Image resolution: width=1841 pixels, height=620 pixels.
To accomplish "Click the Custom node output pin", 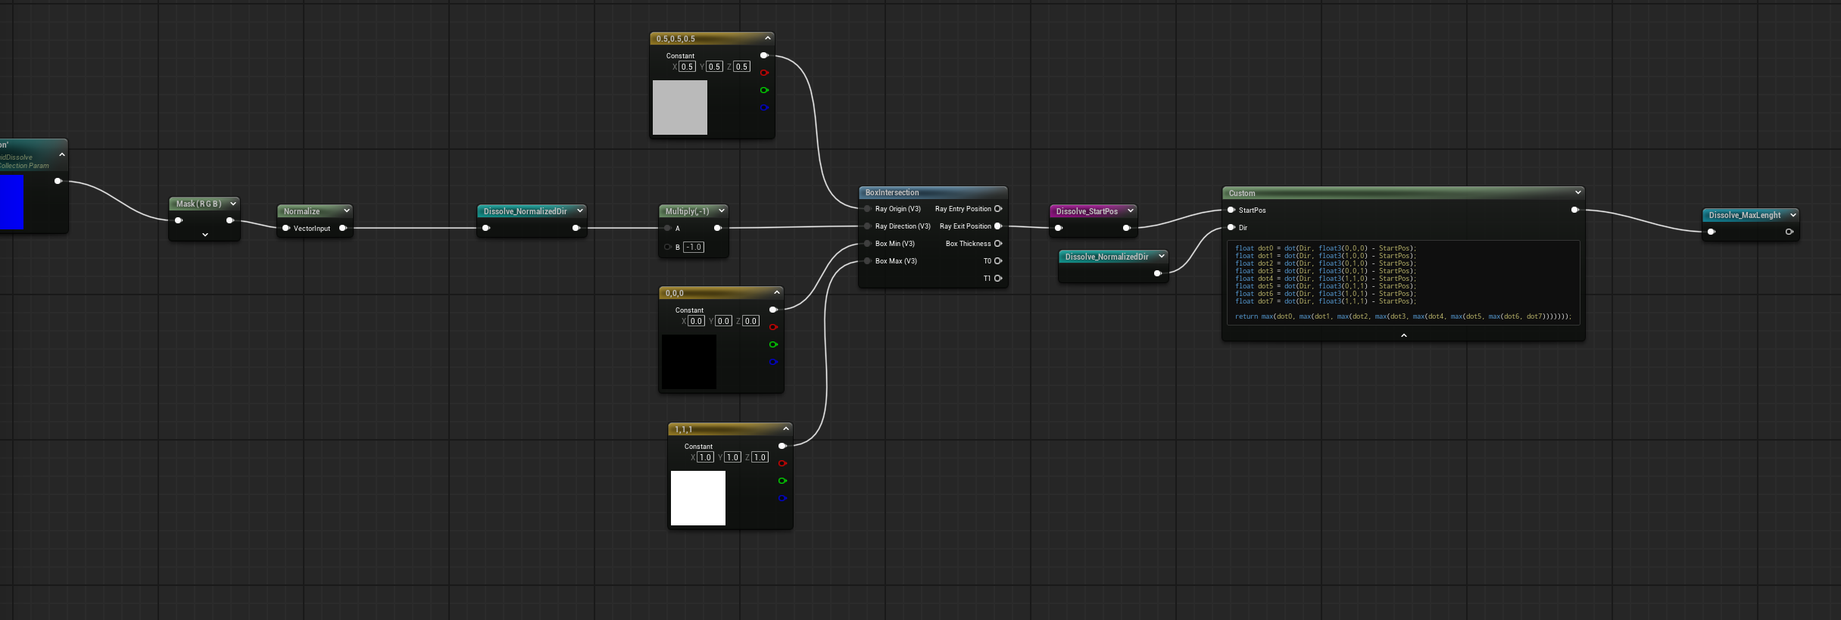I will (x=1575, y=210).
